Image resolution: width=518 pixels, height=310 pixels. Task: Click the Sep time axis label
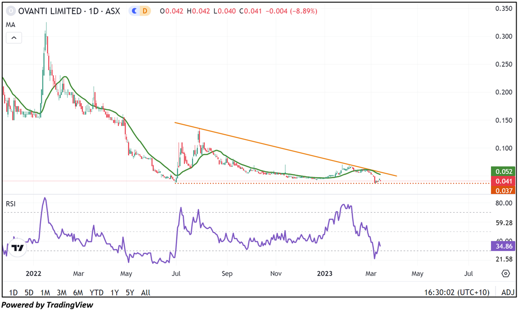click(x=227, y=274)
